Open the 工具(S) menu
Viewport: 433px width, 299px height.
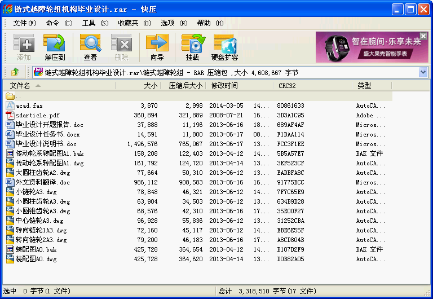click(x=95, y=23)
